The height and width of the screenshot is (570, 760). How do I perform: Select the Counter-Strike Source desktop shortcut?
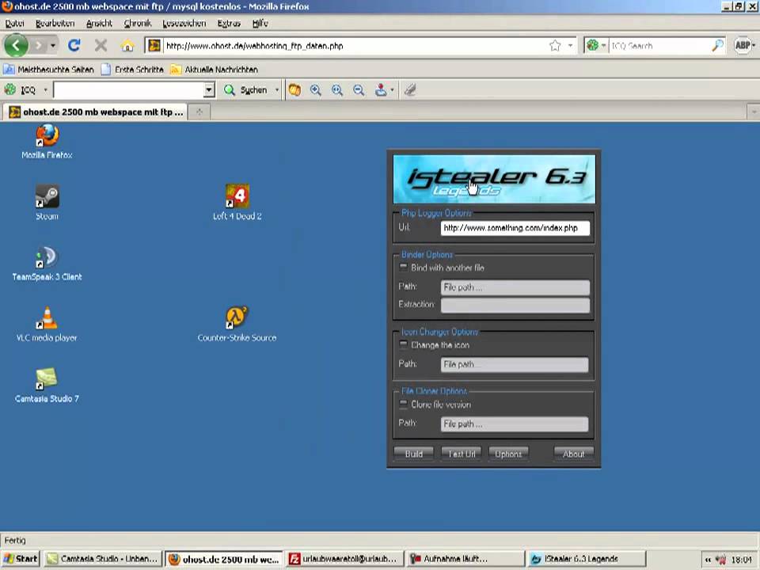click(237, 325)
